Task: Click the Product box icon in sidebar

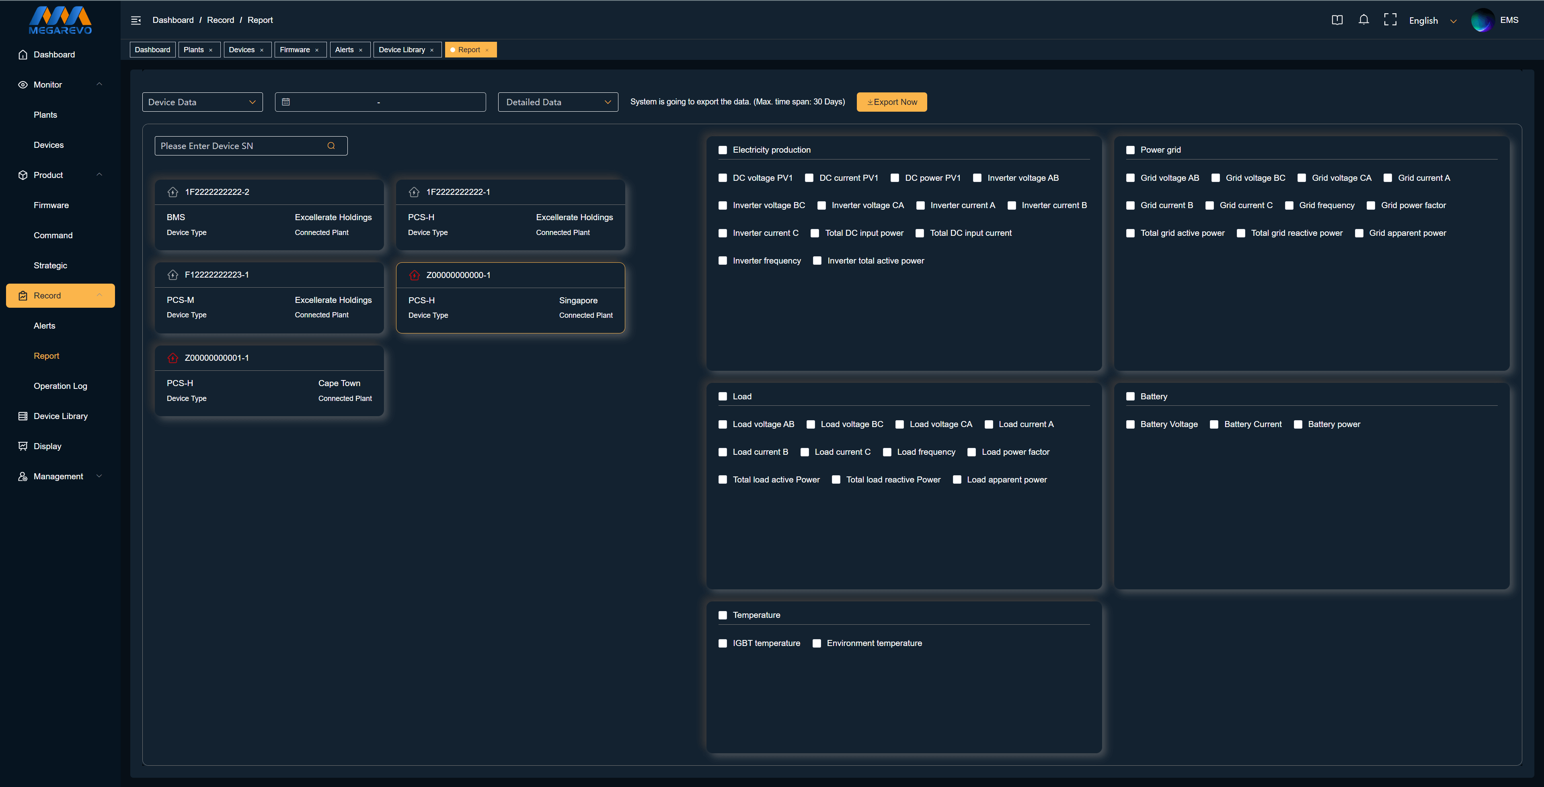Action: coord(23,175)
